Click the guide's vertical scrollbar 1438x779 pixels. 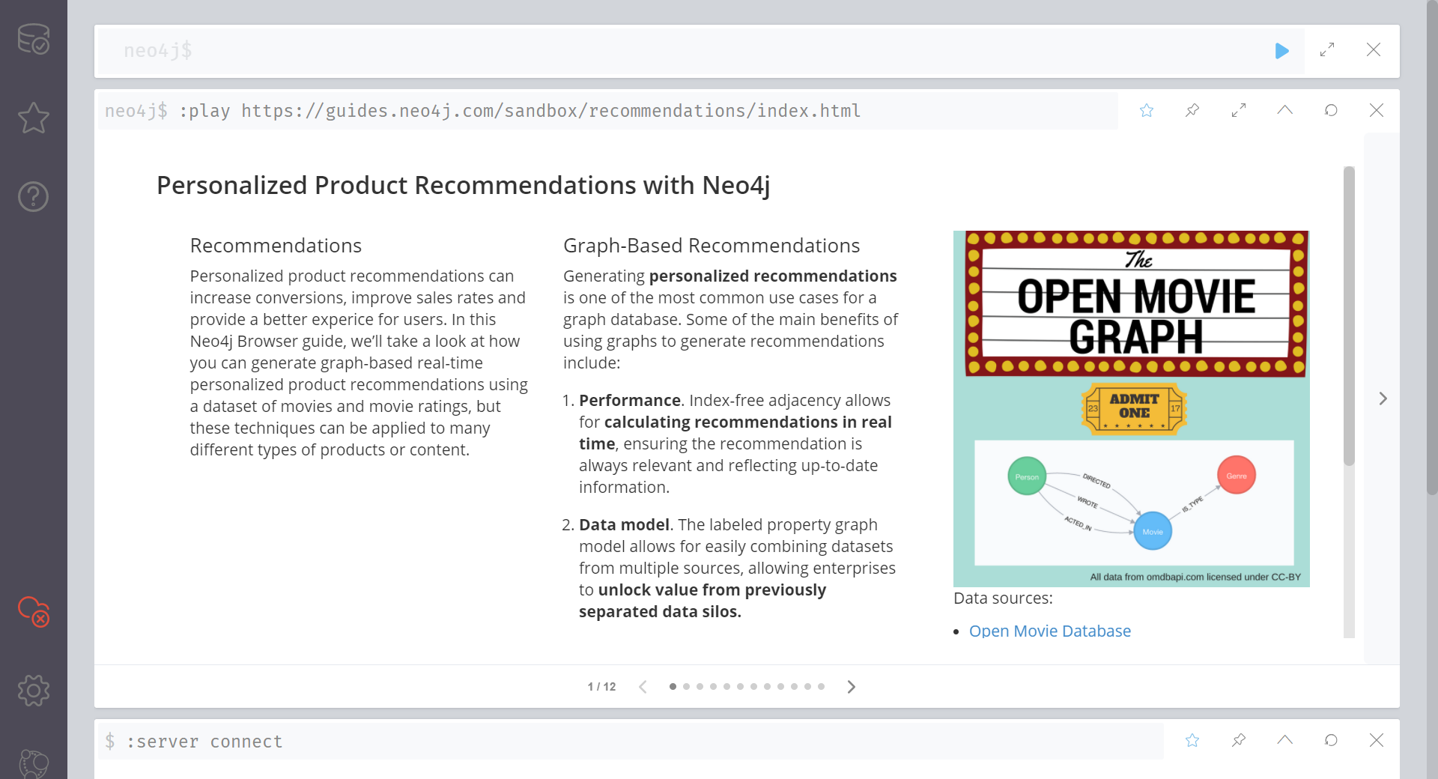click(1349, 315)
